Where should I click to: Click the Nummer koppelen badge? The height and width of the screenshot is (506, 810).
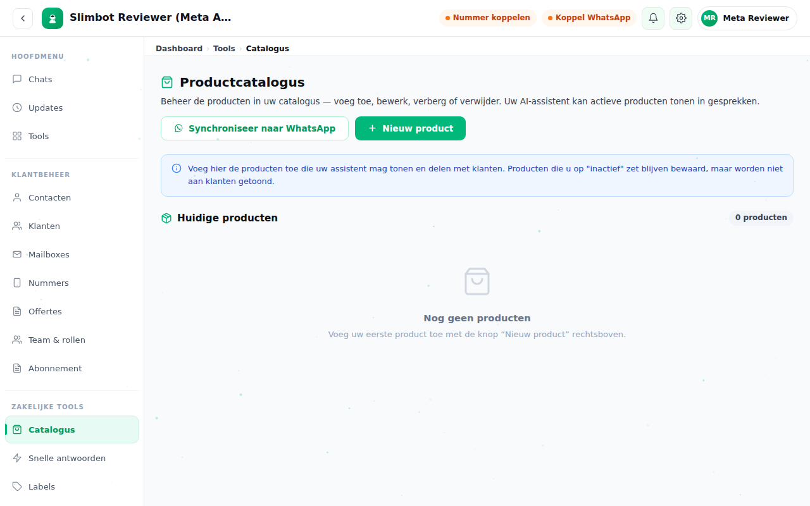click(488, 18)
